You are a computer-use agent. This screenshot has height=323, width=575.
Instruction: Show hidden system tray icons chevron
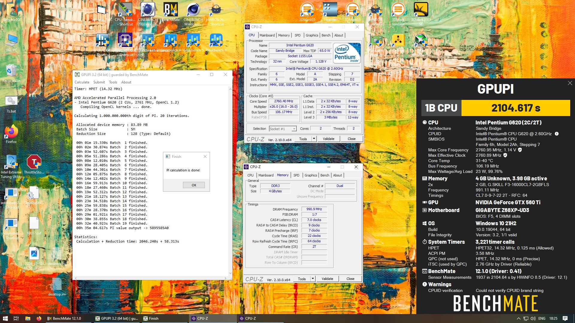tap(518, 319)
